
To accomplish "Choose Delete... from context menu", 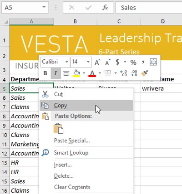I will tap(86, 176).
